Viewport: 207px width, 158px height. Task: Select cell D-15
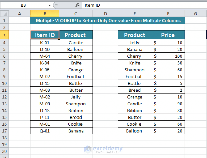(x=45, y=83)
